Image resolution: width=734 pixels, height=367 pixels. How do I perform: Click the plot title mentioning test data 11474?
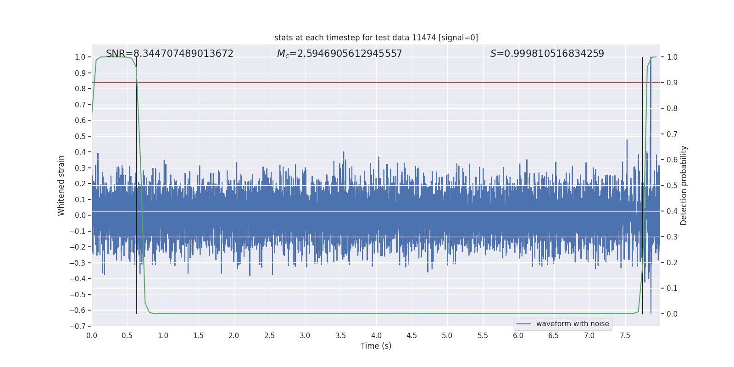376,38
